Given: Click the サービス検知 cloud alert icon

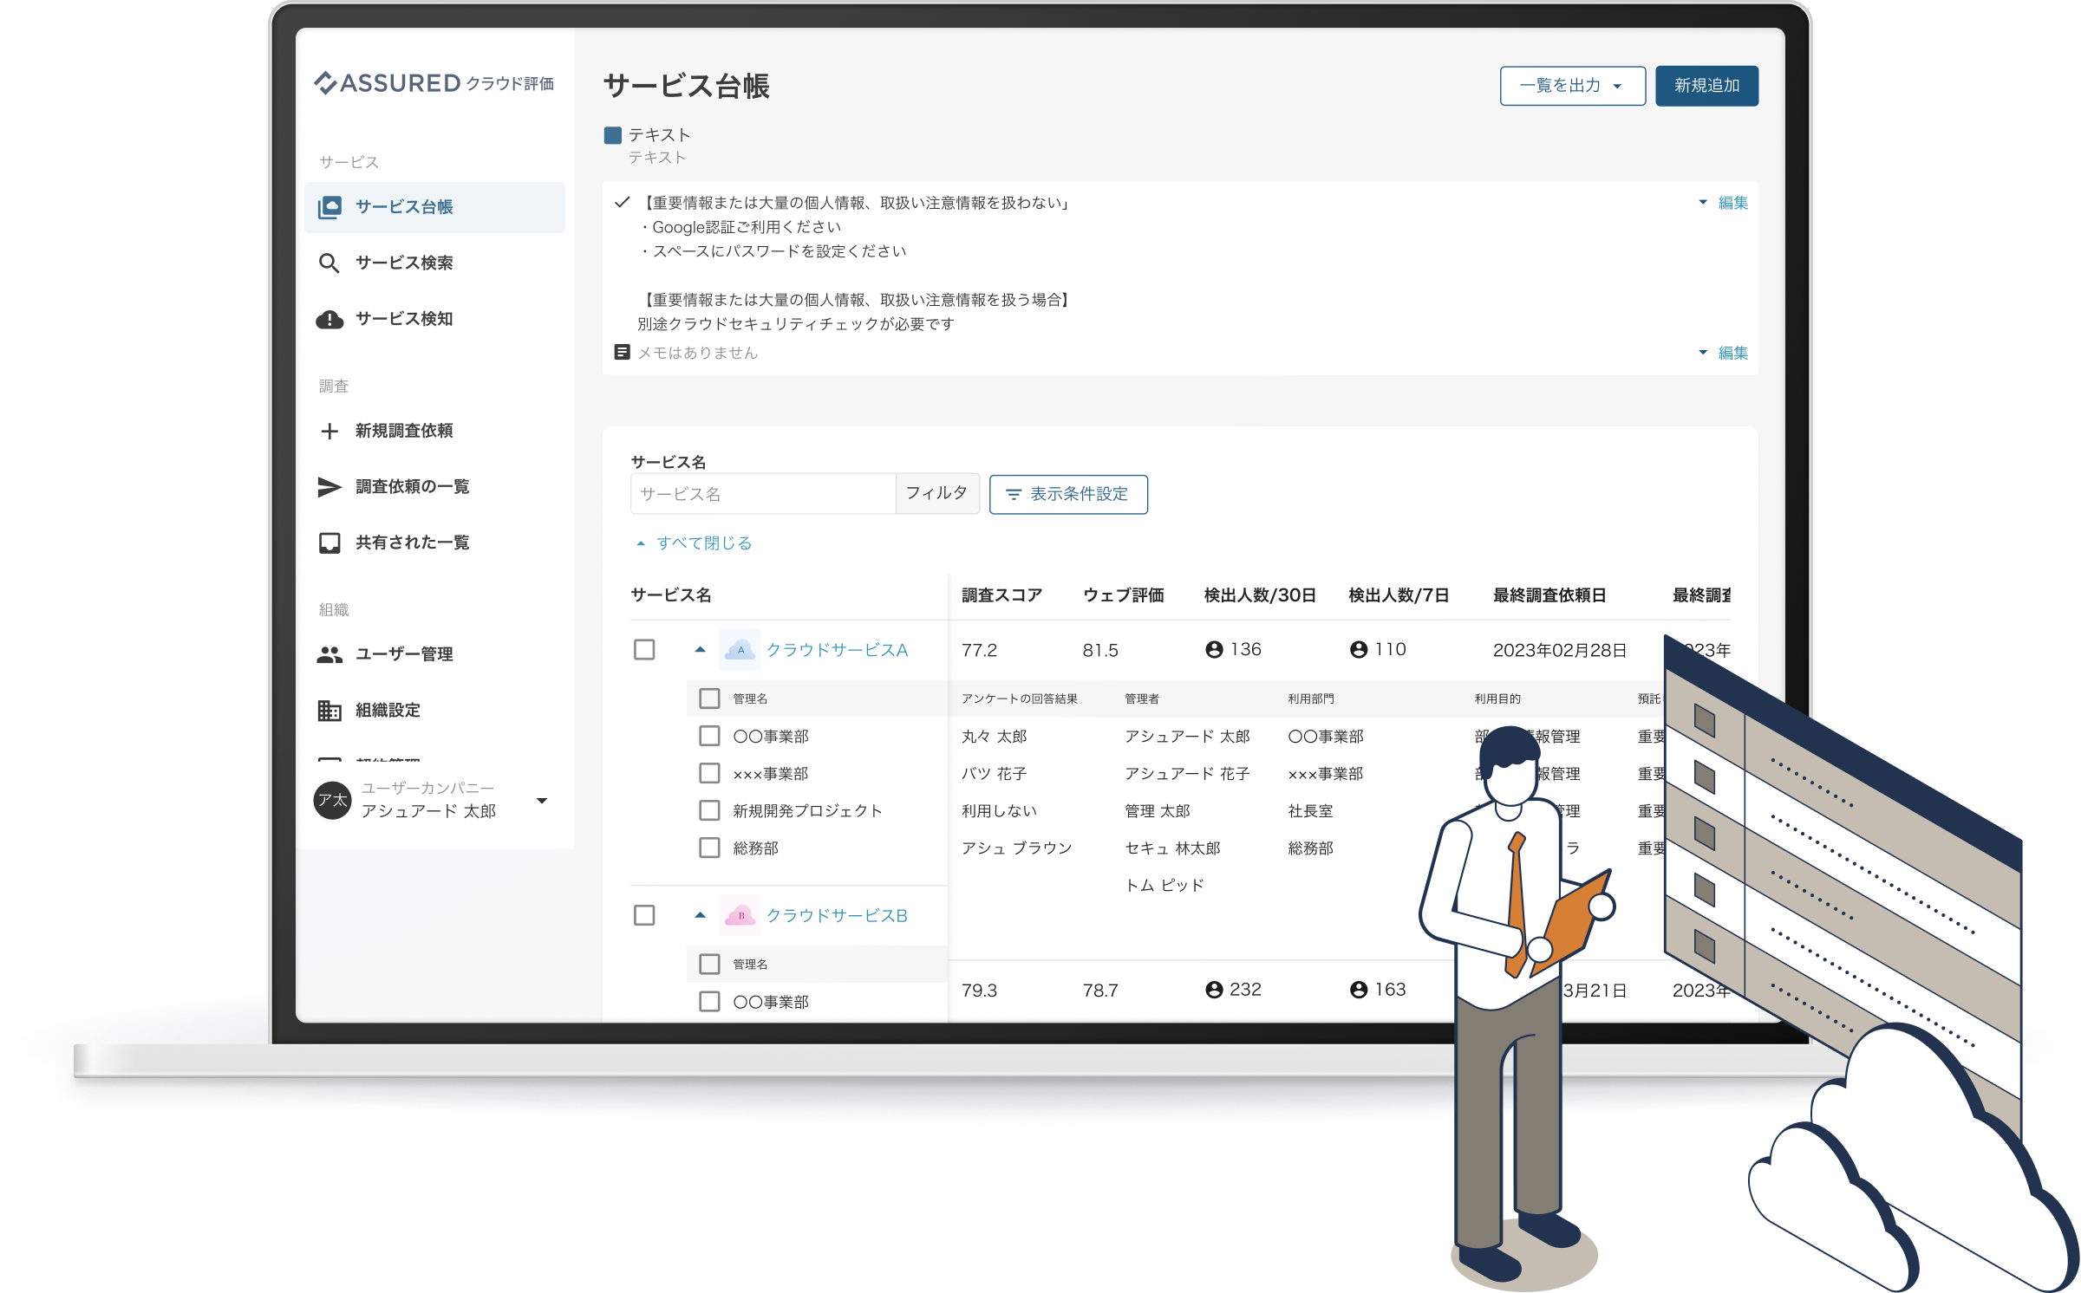Looking at the screenshot, I should pos(329,319).
